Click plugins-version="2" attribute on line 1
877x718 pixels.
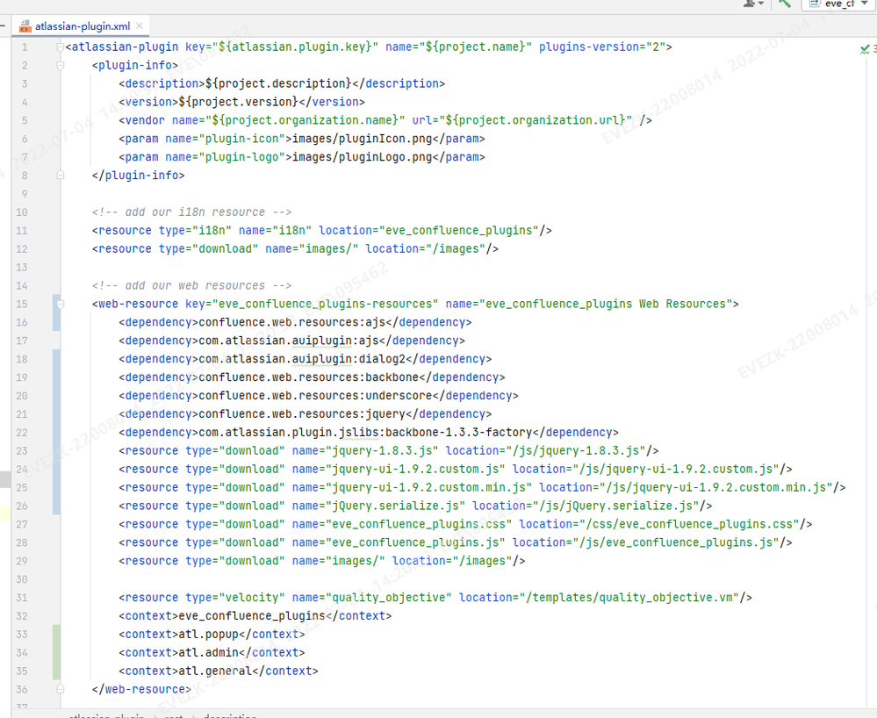click(x=602, y=47)
